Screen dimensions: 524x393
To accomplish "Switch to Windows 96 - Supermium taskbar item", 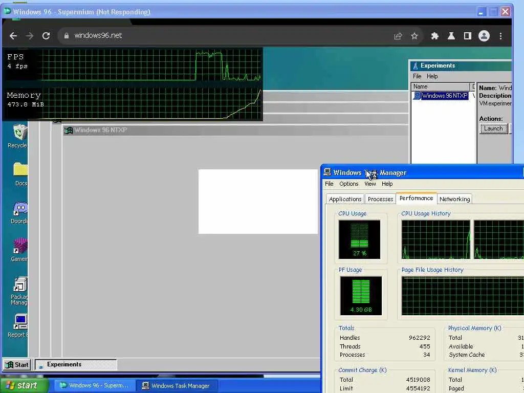I will tap(95, 386).
